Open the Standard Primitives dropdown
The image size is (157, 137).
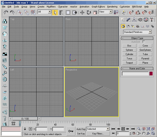click(137, 32)
